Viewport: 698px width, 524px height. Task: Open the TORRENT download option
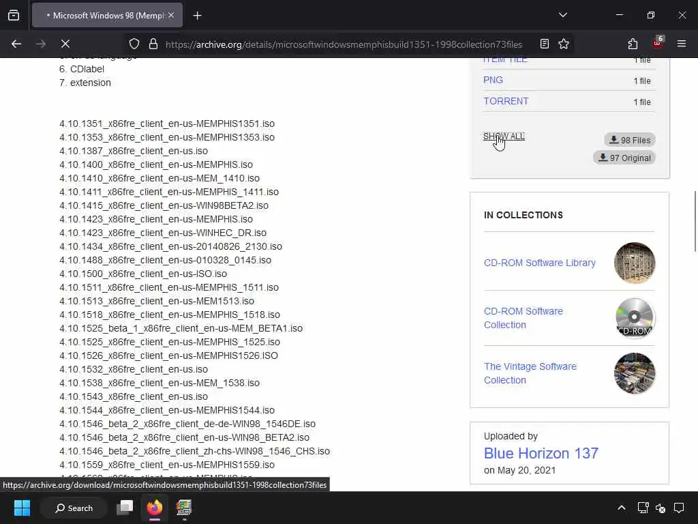tap(506, 101)
